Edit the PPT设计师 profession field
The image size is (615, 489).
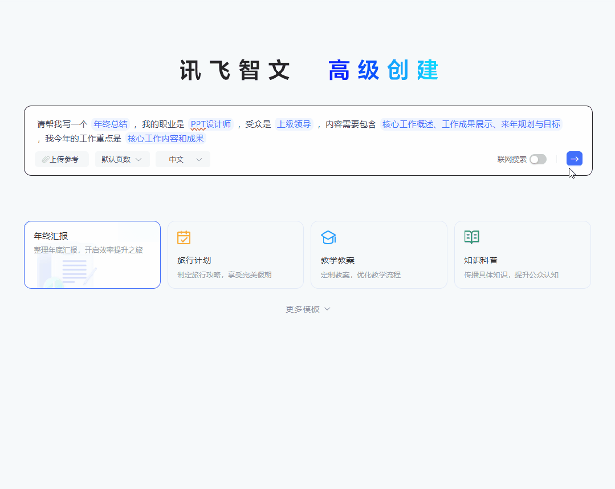point(211,124)
